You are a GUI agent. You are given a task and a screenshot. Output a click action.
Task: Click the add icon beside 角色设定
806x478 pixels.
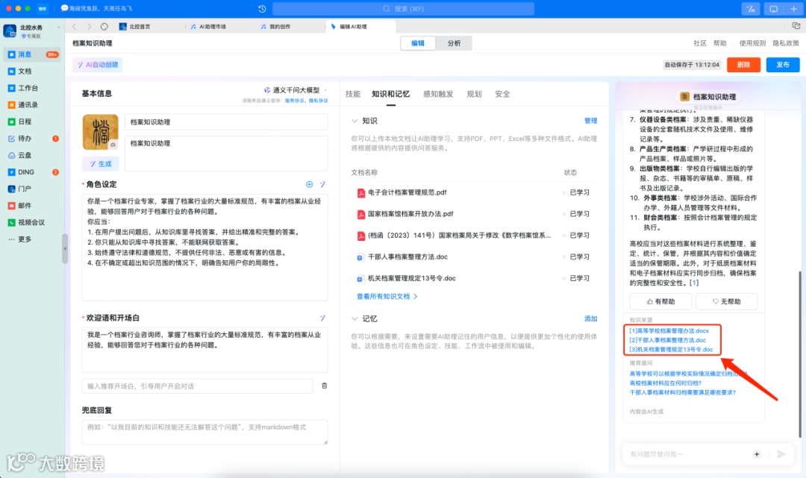pos(310,184)
